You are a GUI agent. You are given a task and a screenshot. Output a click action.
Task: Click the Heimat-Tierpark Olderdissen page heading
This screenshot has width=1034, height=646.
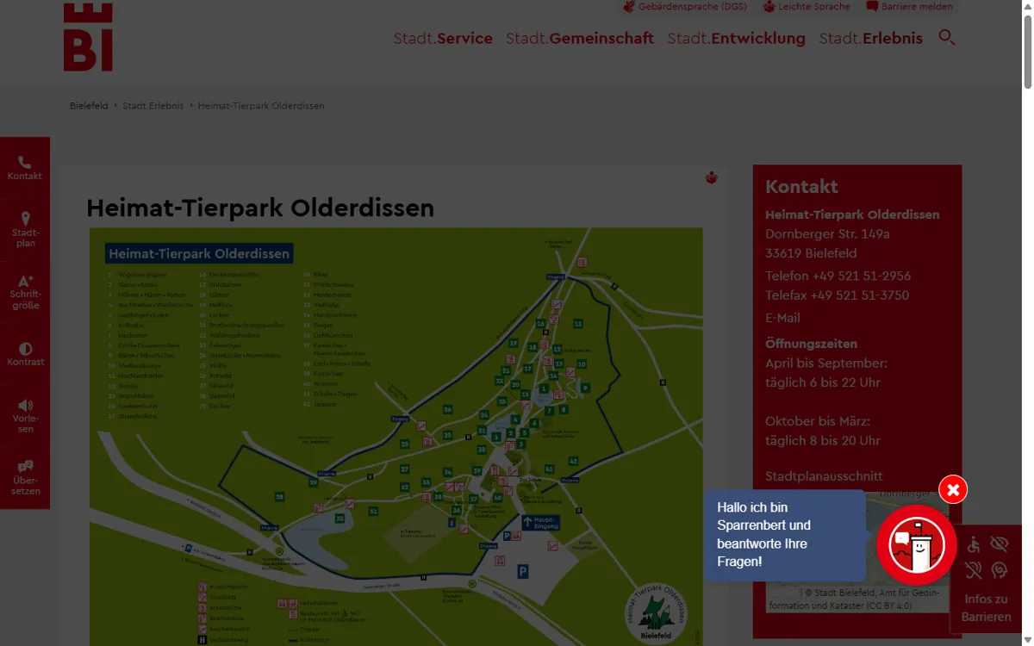click(260, 208)
